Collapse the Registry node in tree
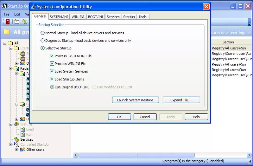The image size is (253, 166). click(x=11, y=69)
